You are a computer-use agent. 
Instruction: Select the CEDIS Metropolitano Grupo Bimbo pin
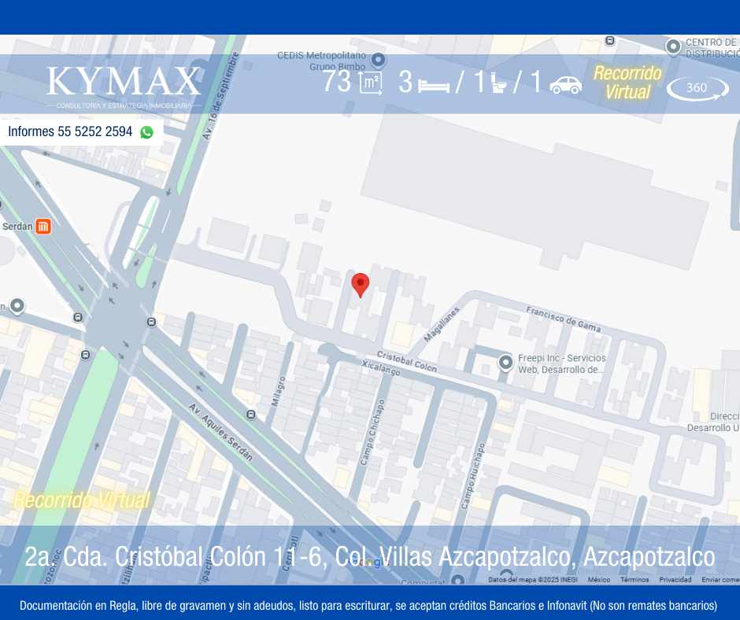coord(378,60)
